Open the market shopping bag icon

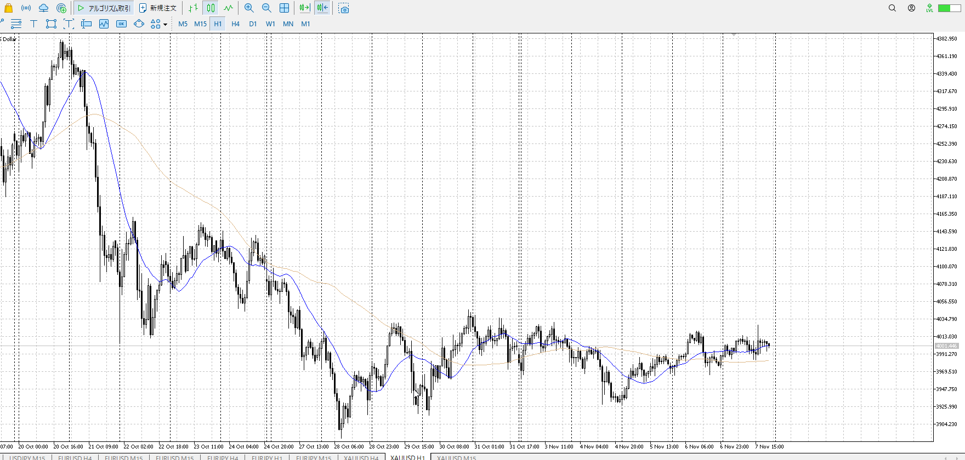pos(8,8)
